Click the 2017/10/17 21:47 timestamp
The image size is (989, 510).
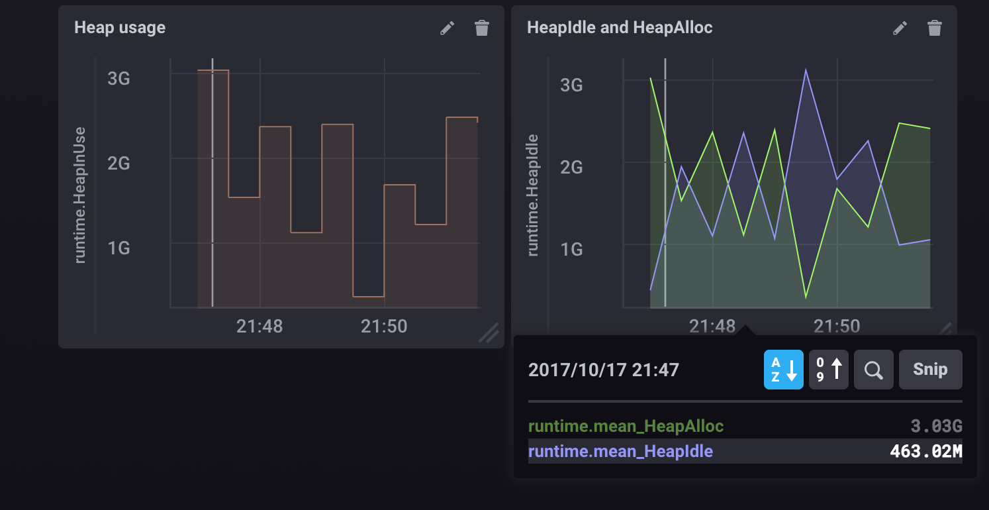click(604, 370)
